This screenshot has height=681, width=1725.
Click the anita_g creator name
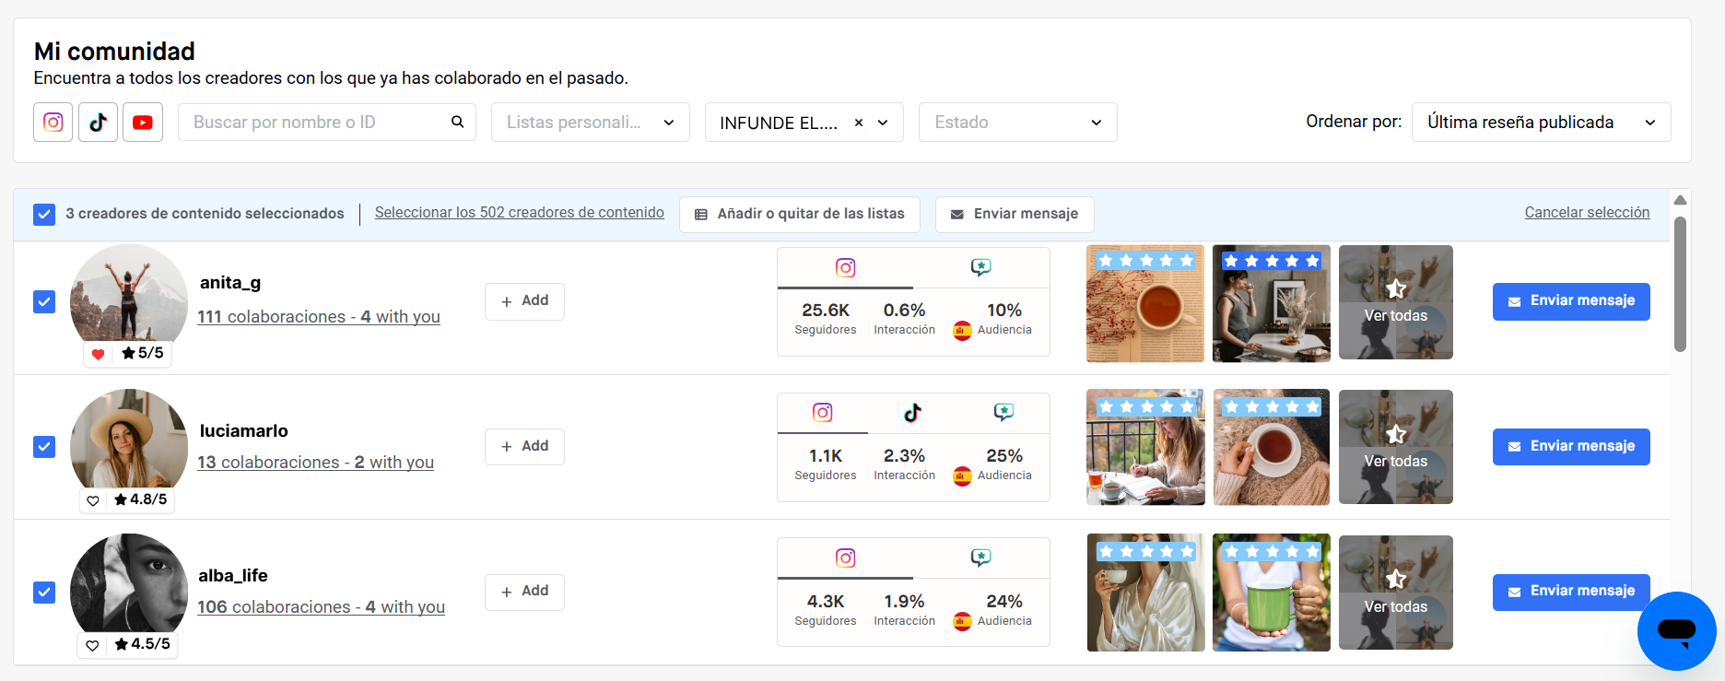(230, 283)
